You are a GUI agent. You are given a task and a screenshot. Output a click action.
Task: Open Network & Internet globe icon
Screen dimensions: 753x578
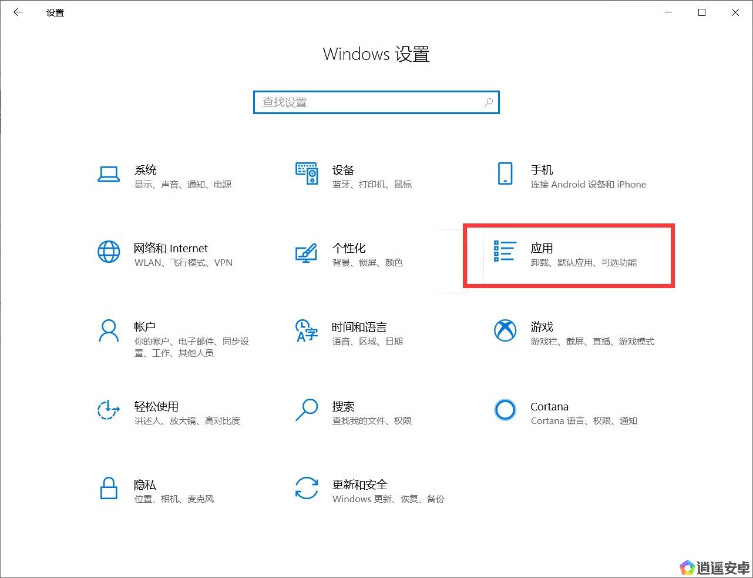coord(109,252)
